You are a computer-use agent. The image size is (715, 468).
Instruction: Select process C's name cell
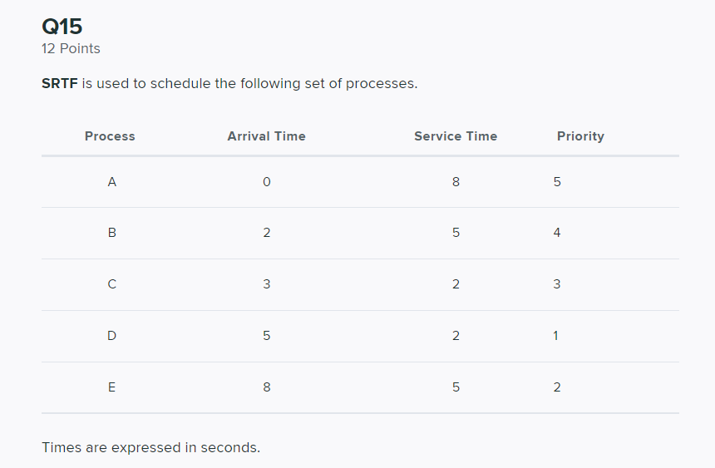111,284
